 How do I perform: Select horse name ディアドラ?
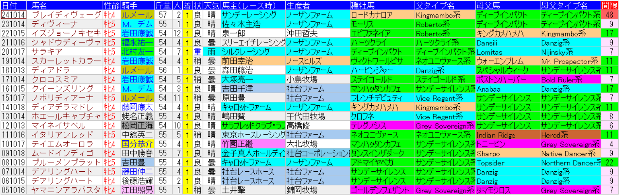click(65, 70)
